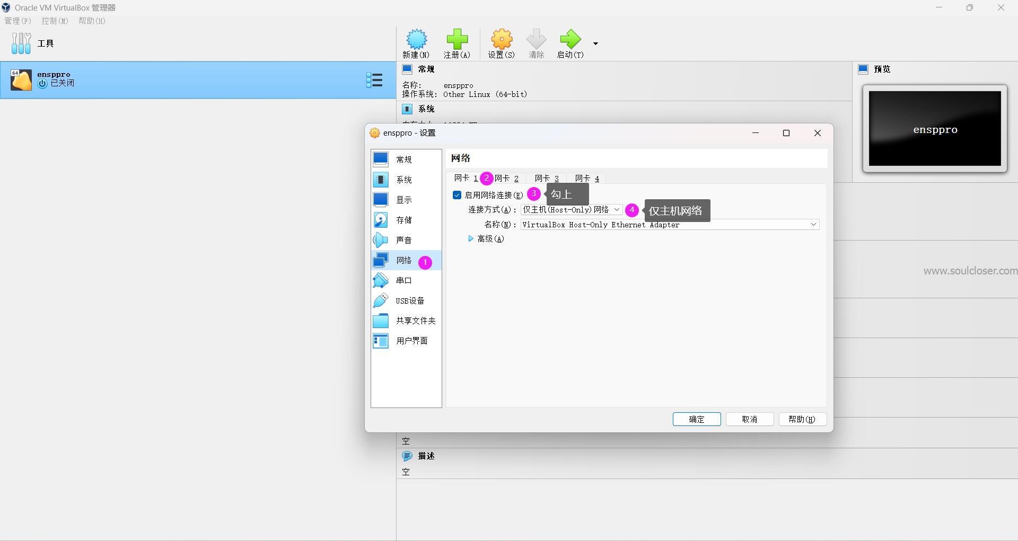Click the Tools (工具) icon
This screenshot has width=1018, height=541.
(x=21, y=43)
